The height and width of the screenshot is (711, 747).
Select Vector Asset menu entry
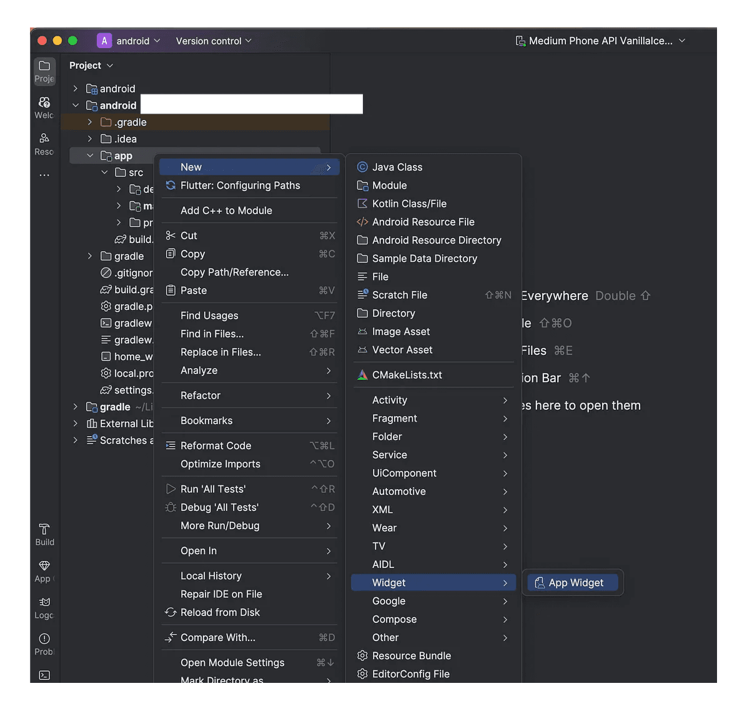coord(402,350)
